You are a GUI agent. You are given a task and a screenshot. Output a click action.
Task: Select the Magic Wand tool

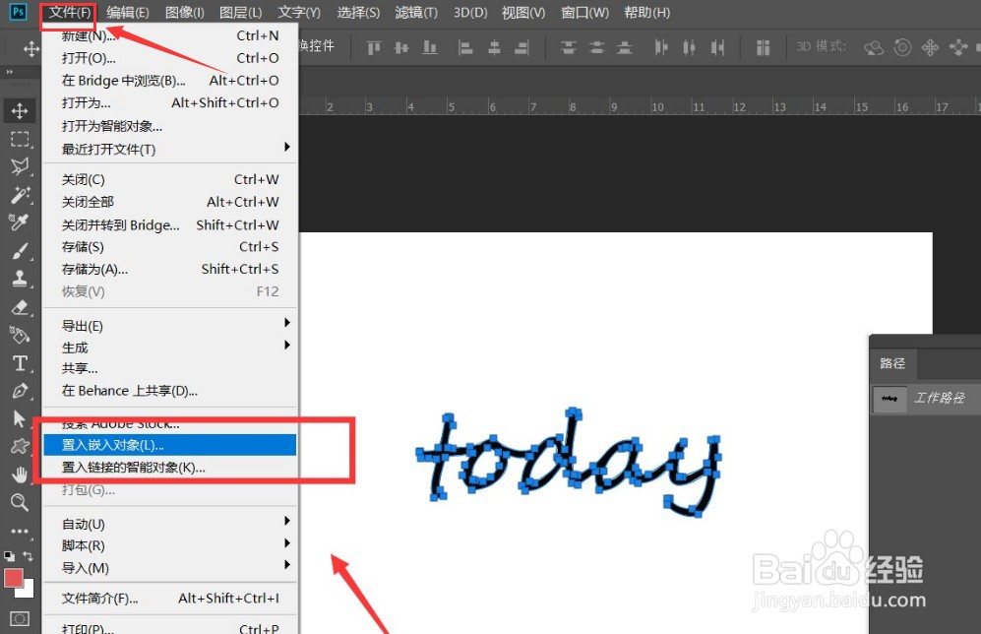pos(20,195)
